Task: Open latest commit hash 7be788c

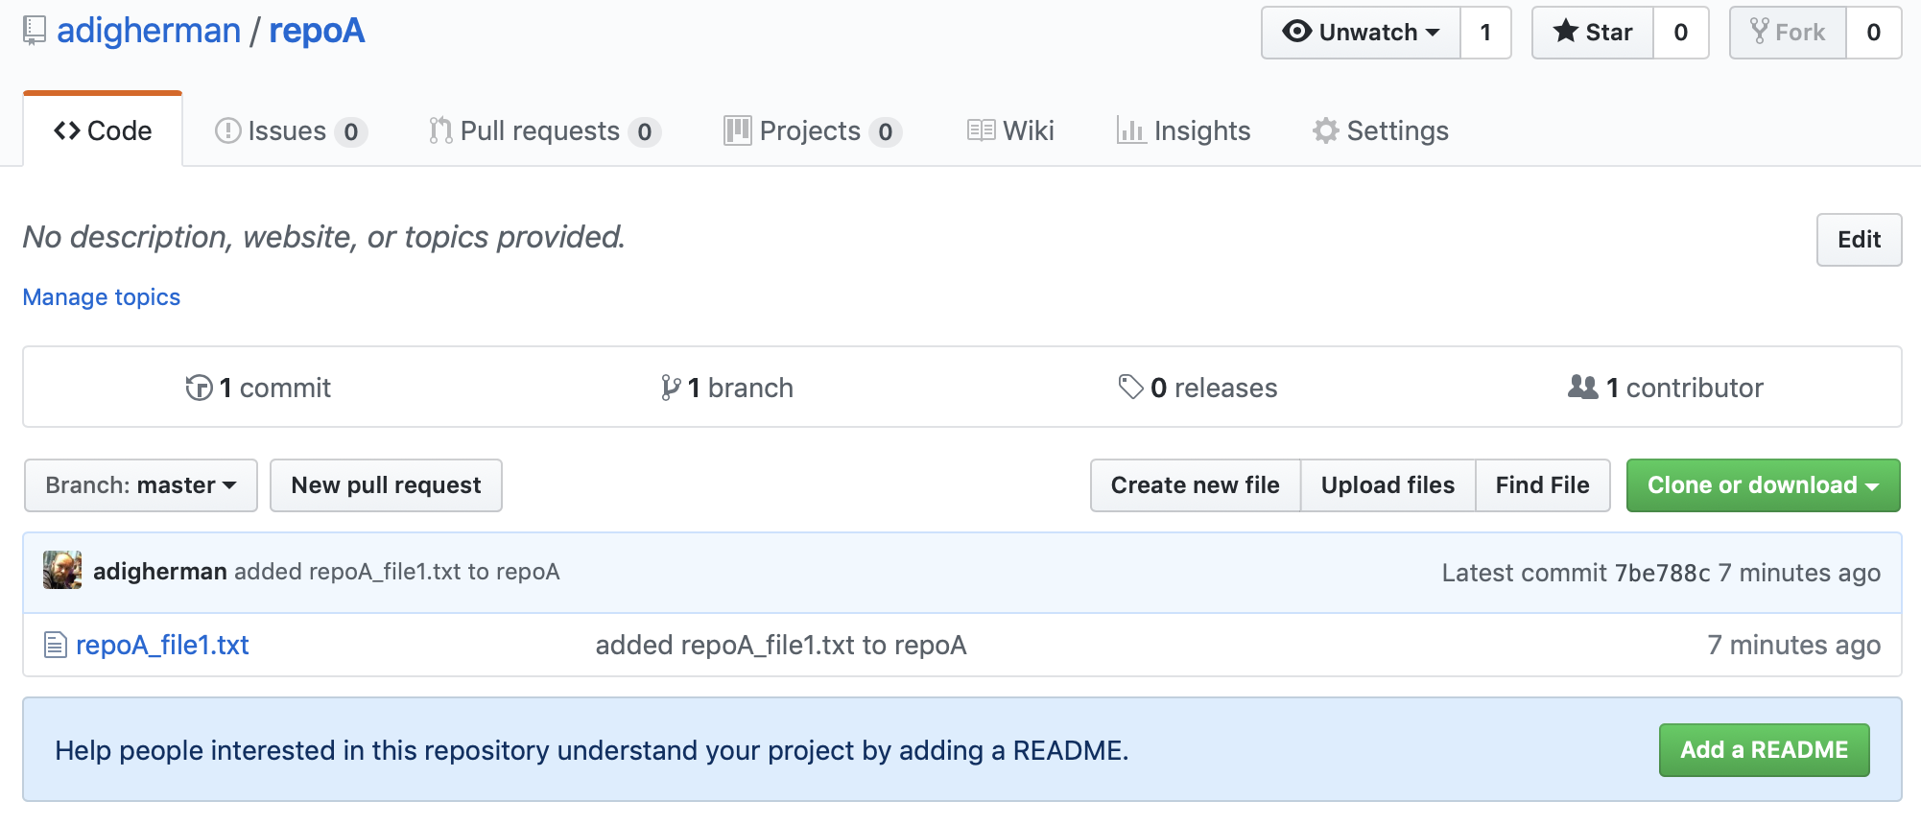Action: pyautogui.click(x=1662, y=573)
